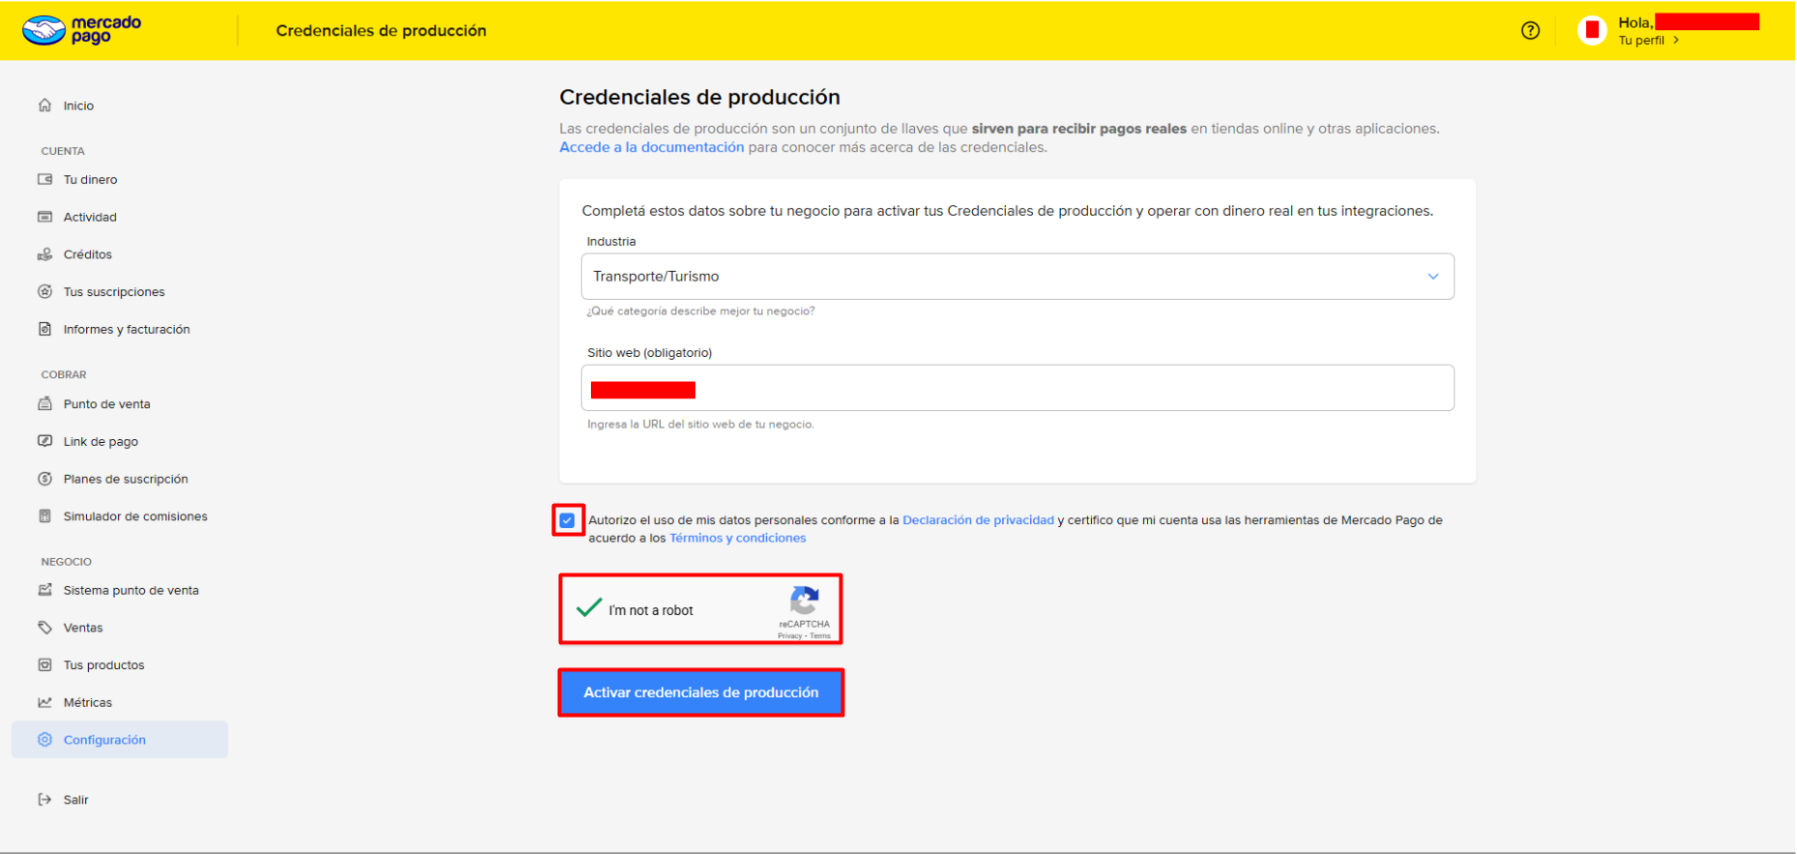Open Ventas menu item
The width and height of the screenshot is (1797, 854).
(83, 628)
